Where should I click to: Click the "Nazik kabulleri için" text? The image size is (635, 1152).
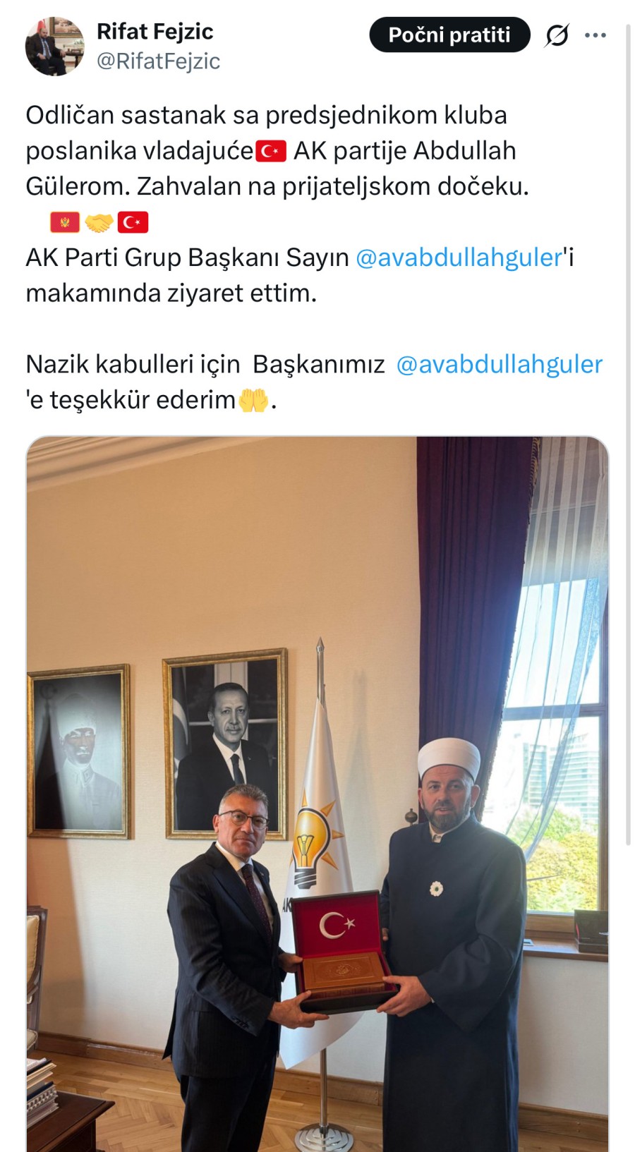pyautogui.click(x=133, y=364)
